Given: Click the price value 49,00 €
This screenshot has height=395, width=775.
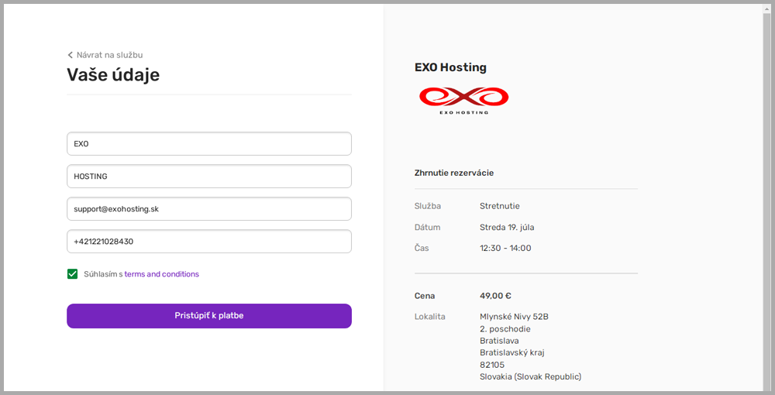Looking at the screenshot, I should click(x=495, y=296).
